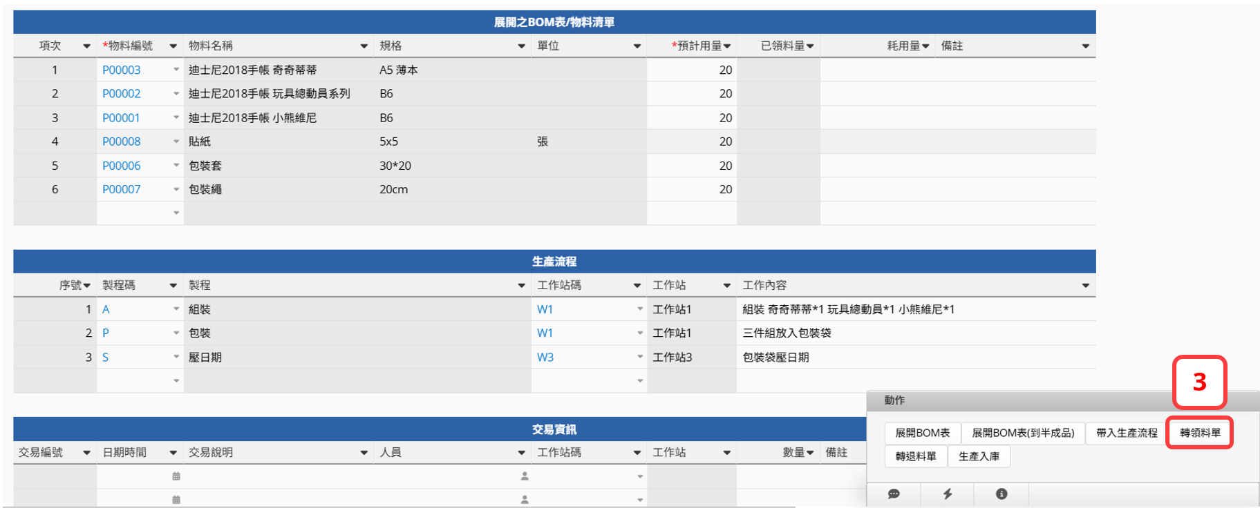Image resolution: width=1260 pixels, height=508 pixels.
Task: Click the 展開之BOM表/物料清單 section header
Action: (554, 22)
